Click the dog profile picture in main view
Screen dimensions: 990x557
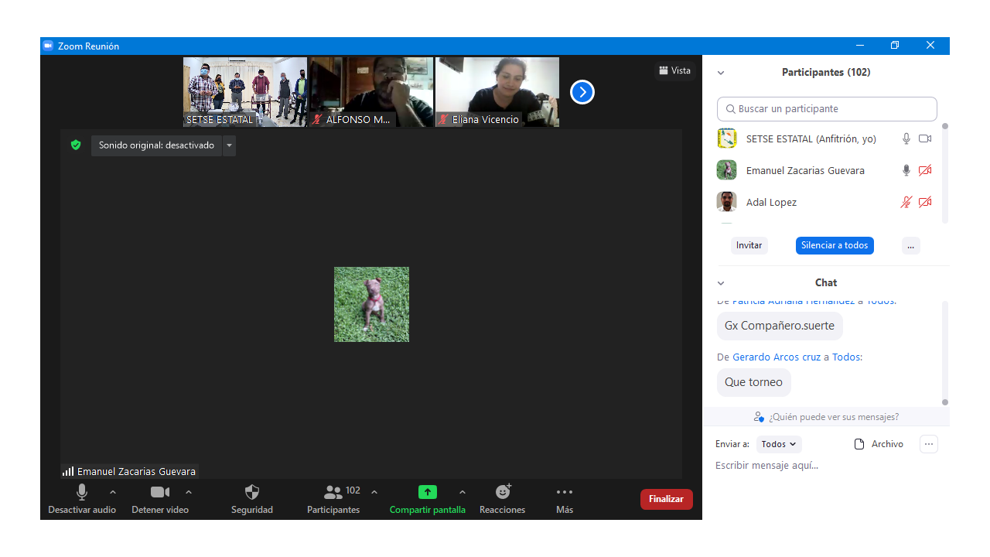click(371, 304)
